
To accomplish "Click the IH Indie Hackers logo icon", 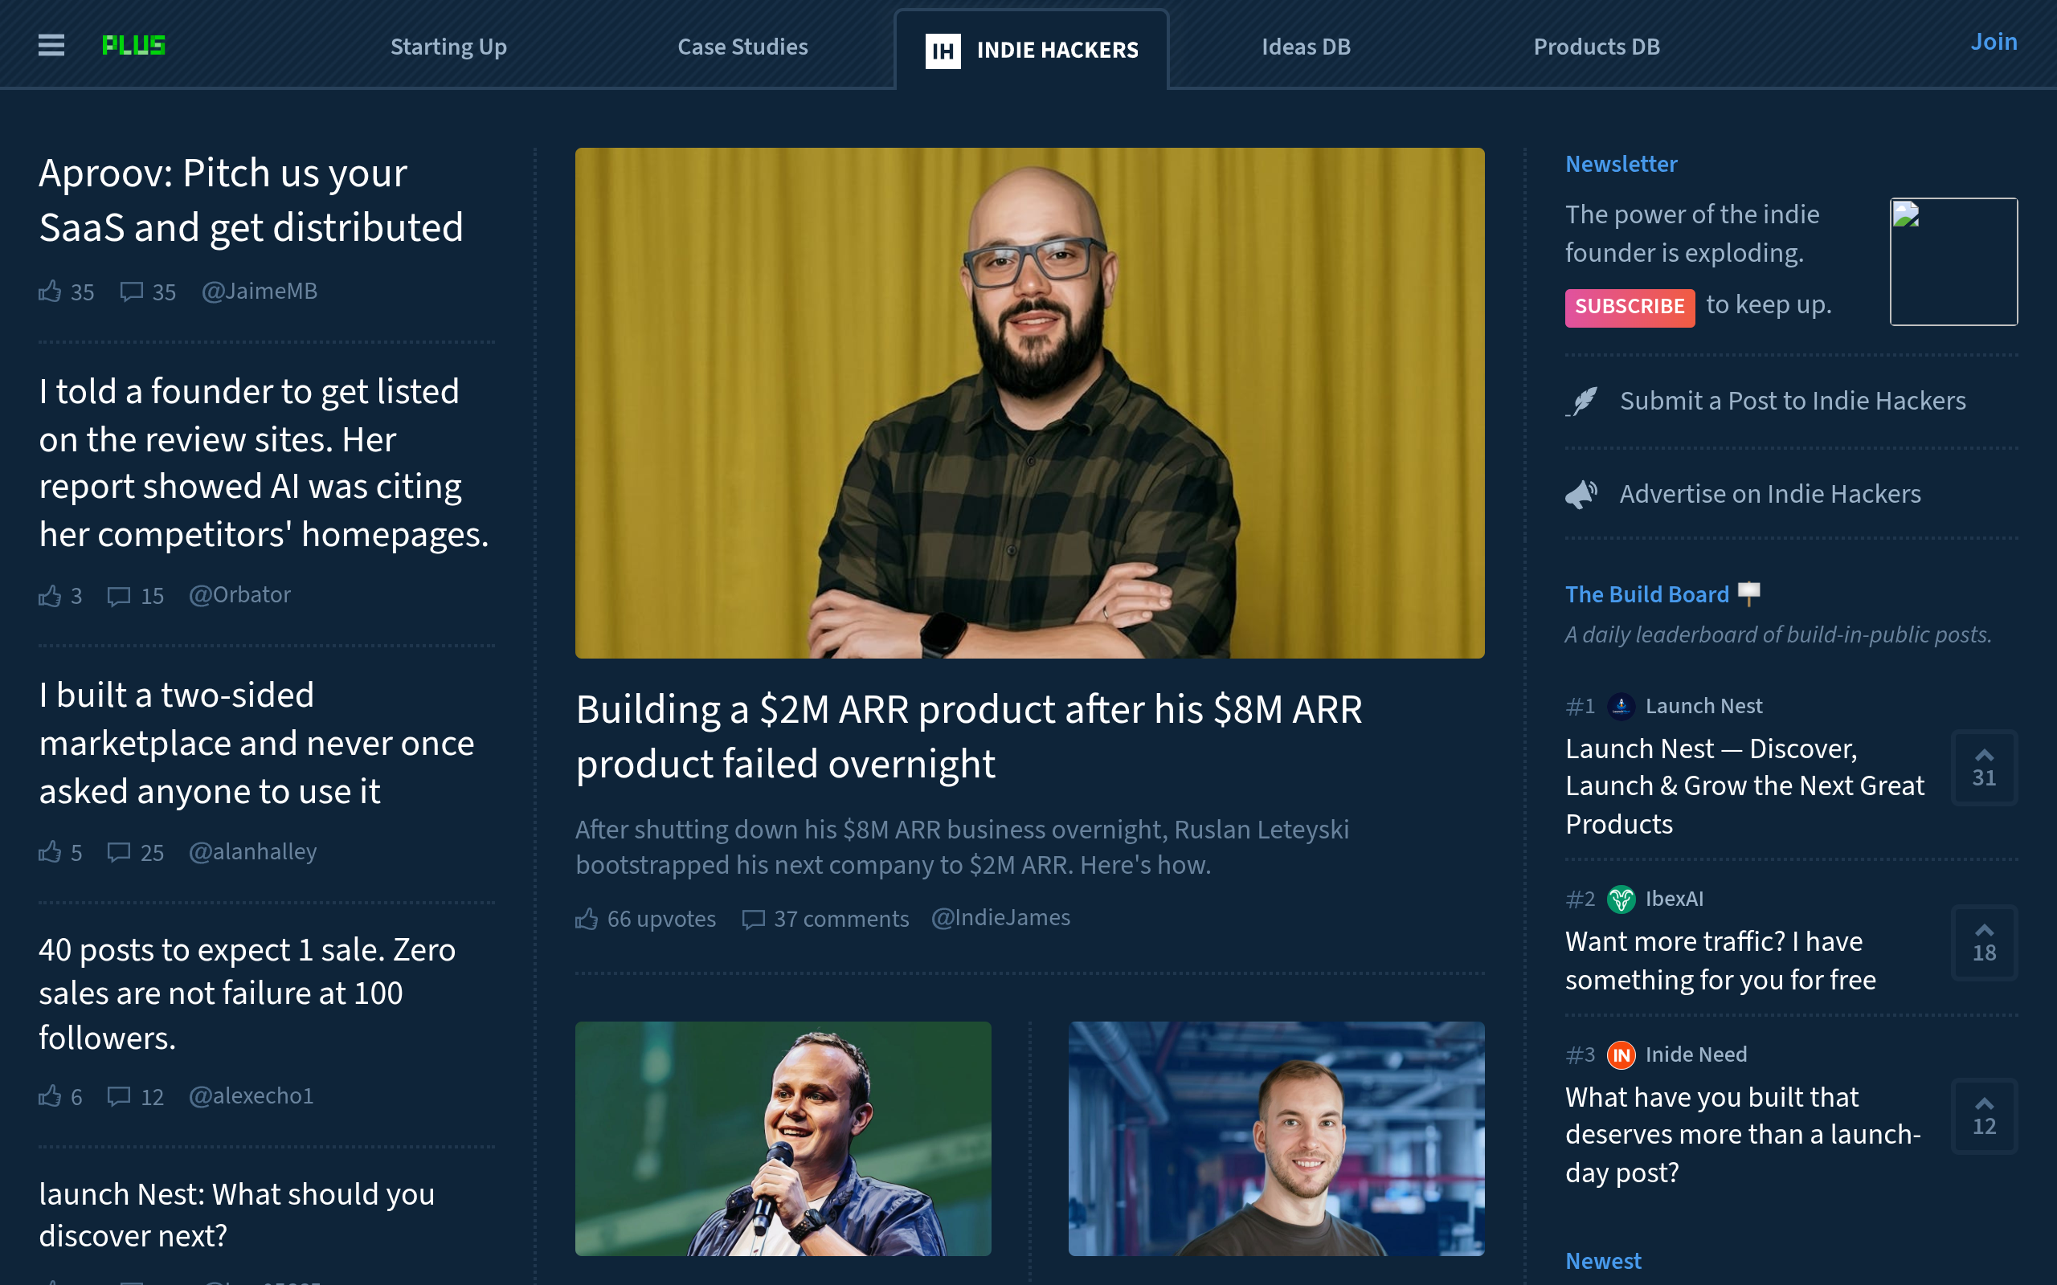I will pyautogui.click(x=943, y=51).
